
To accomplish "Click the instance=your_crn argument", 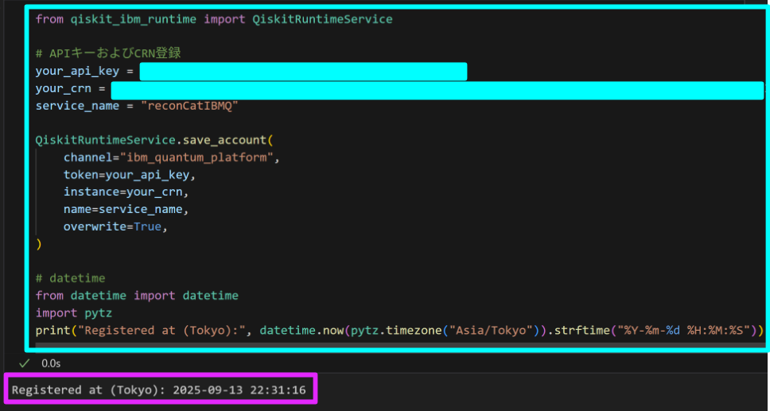I will pos(126,192).
